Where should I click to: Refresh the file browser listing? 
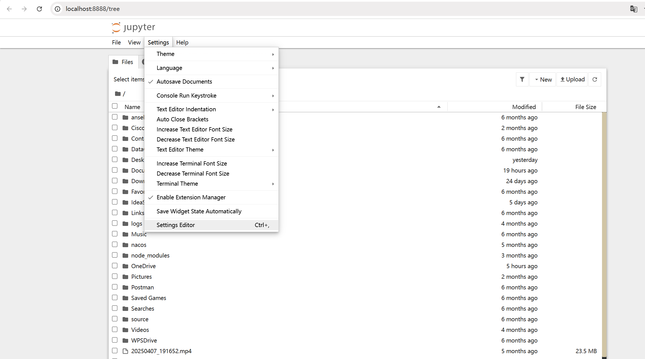point(595,79)
